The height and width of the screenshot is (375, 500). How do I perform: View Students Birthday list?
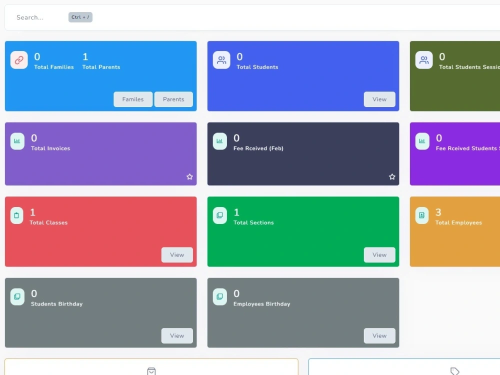[177, 336]
